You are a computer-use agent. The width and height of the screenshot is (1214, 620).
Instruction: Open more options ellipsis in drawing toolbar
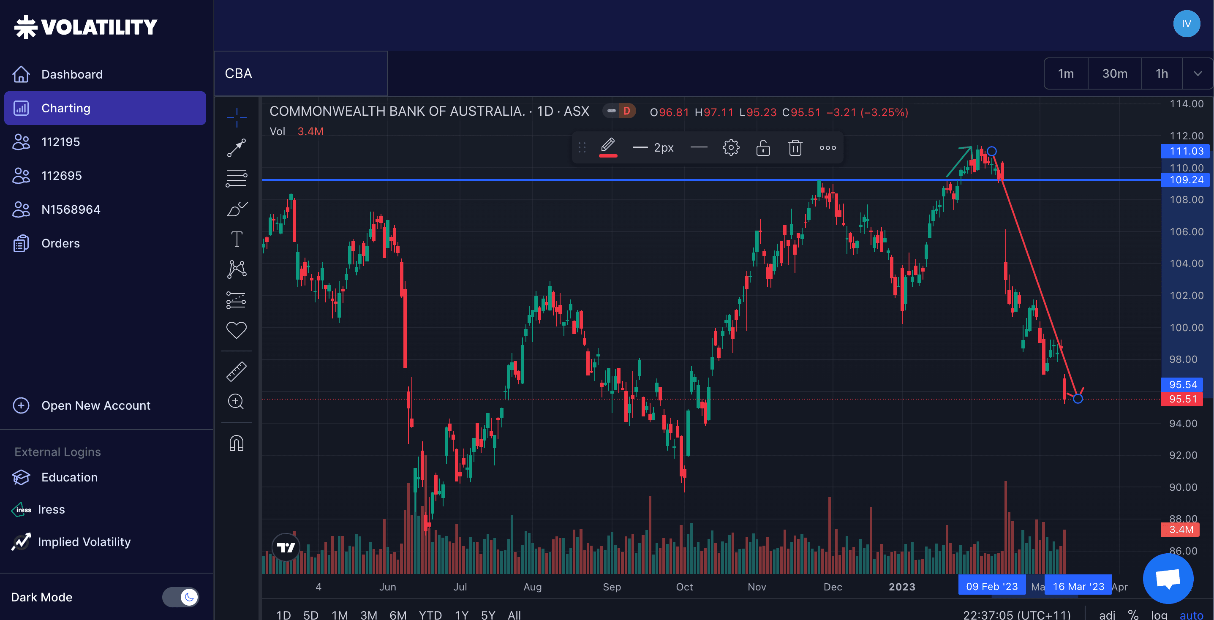(827, 147)
